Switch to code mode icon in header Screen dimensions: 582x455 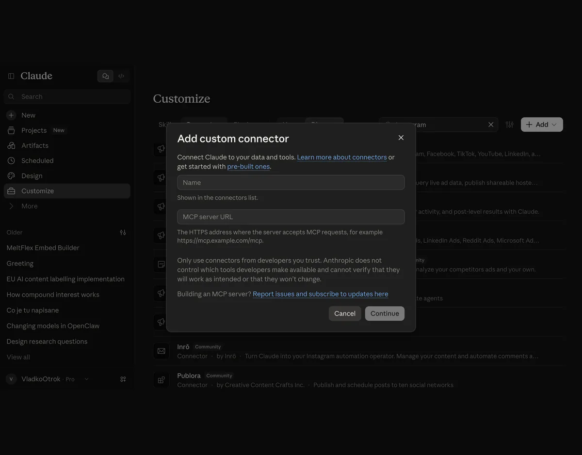[x=121, y=76]
